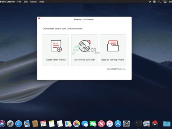Open Photos app in the Dock
This screenshot has height=129, width=172.
(76, 123)
